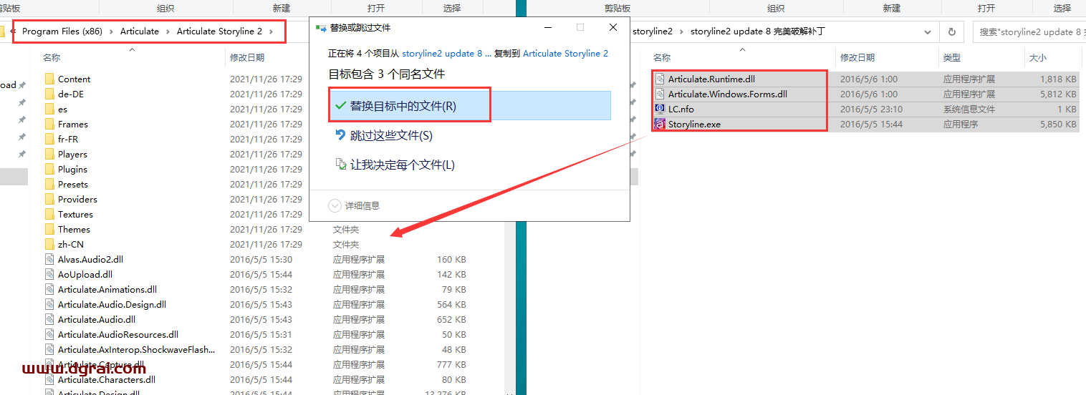Select Storyline.exe file name in right window
Screen dimensions: 1086x395
pos(694,124)
